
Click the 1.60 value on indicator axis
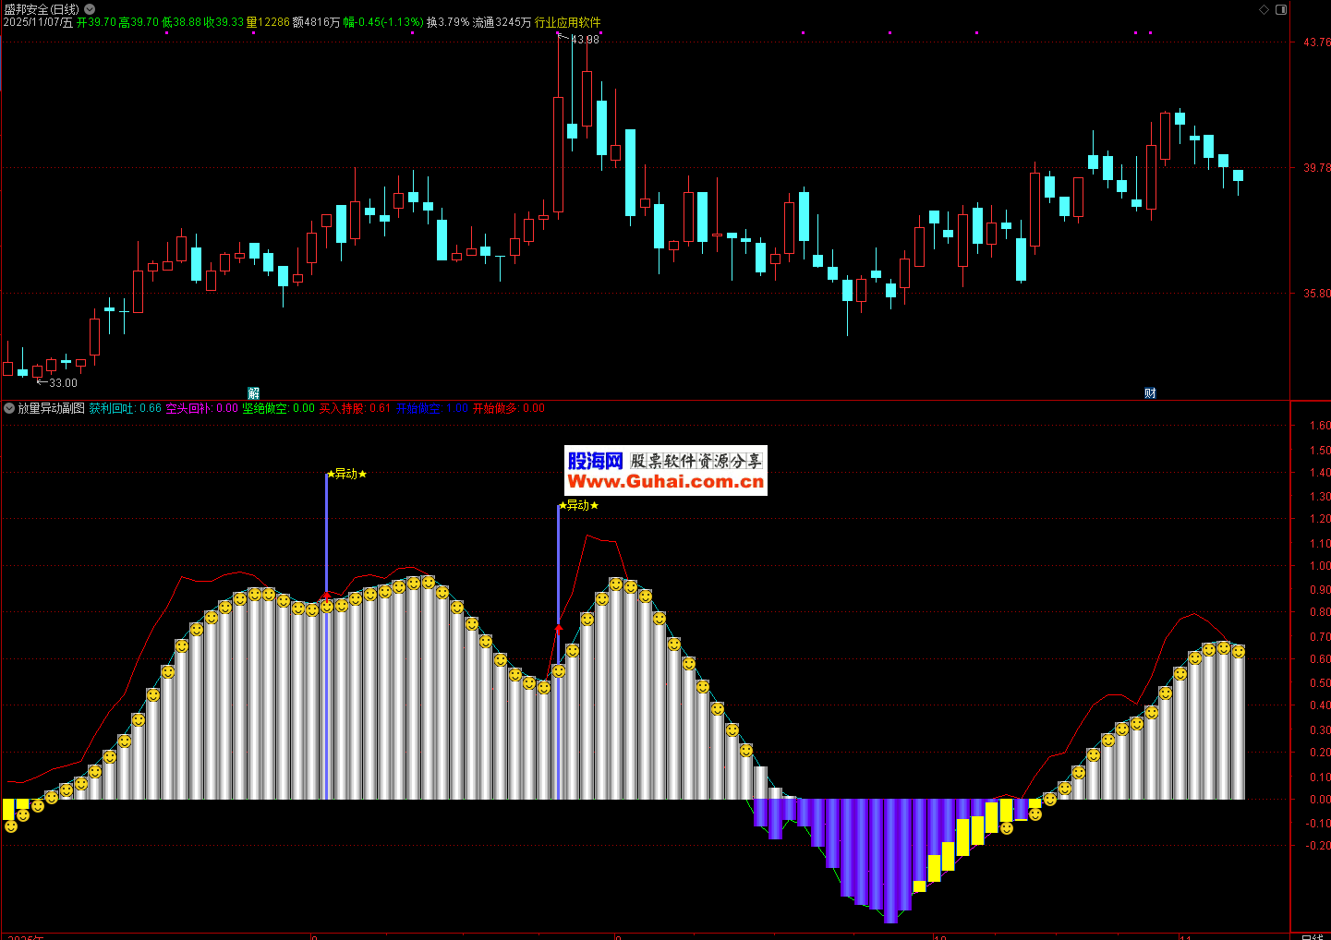click(1320, 426)
